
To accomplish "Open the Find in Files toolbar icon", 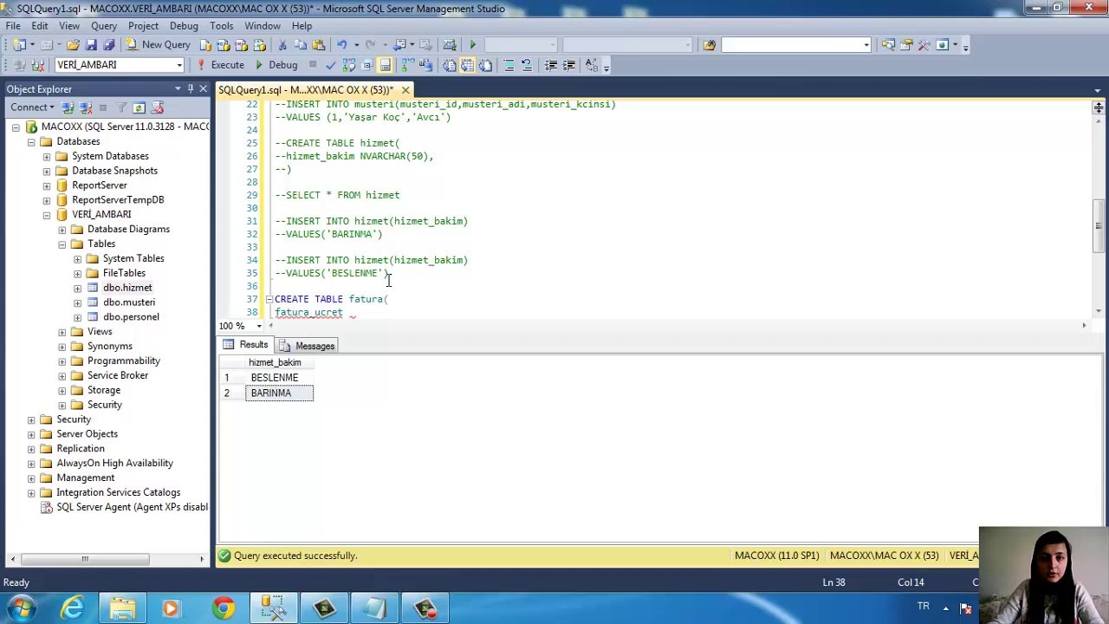I will coord(710,45).
